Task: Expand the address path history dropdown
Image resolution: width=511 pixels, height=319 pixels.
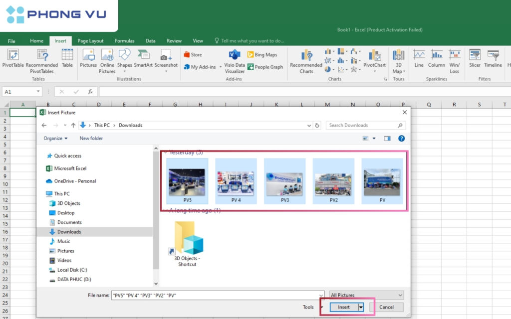Action: pyautogui.click(x=309, y=125)
